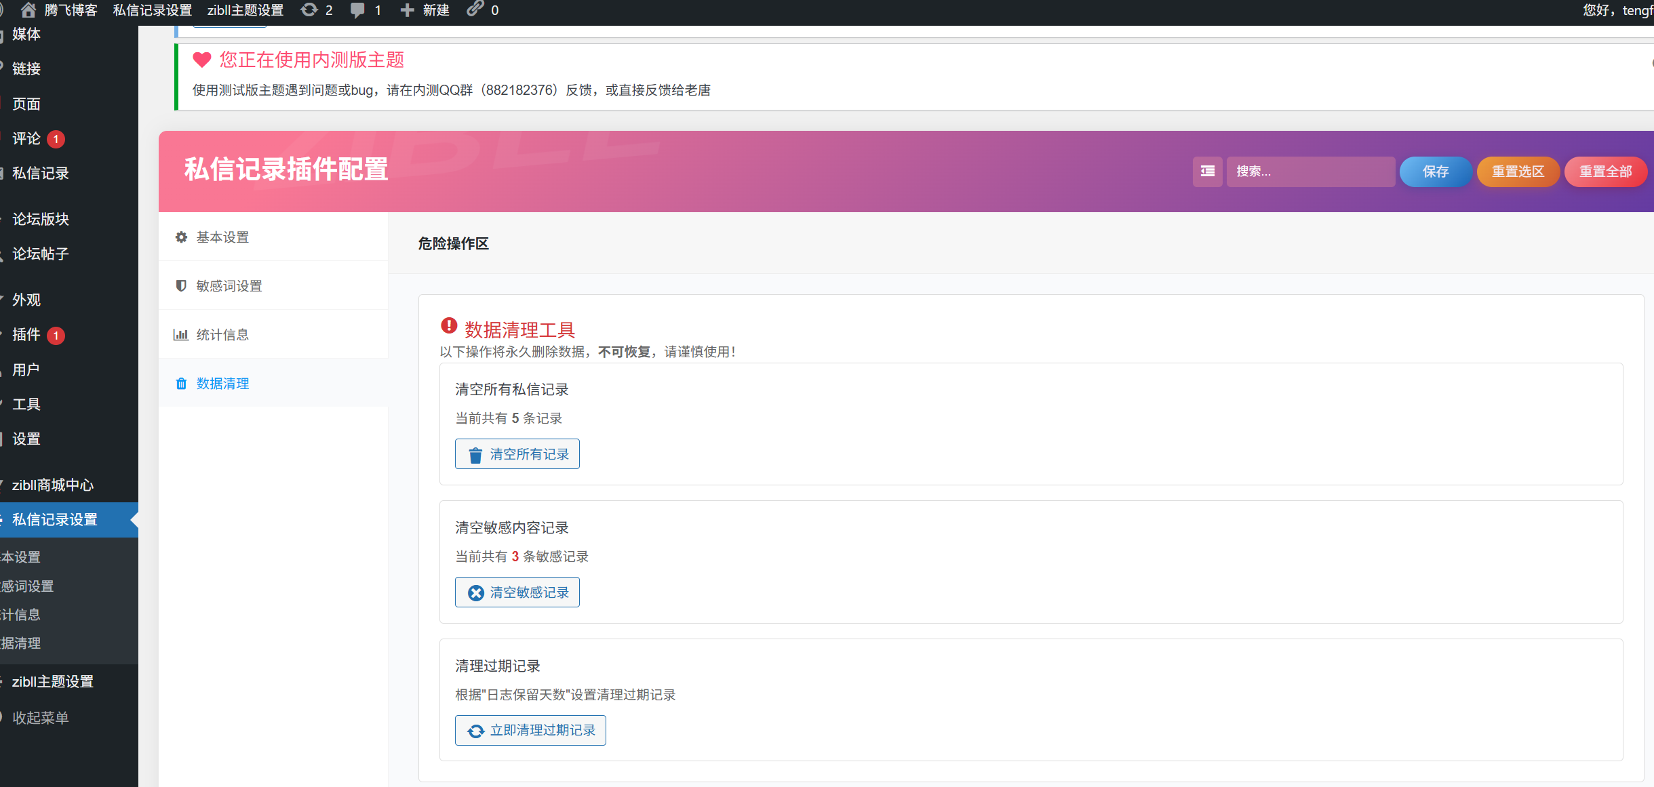Click 立即清理过期记录

[x=530, y=730]
